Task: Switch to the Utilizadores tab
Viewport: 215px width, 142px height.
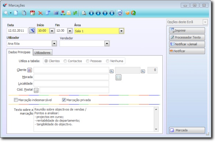Action: coord(42,53)
